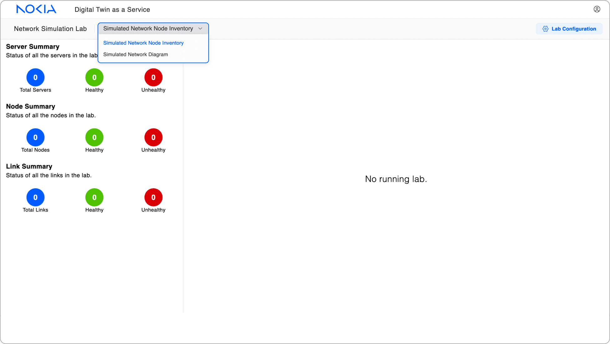The width and height of the screenshot is (610, 344).
Task: Click the red Unhealthy servers circle
Action: point(153,77)
